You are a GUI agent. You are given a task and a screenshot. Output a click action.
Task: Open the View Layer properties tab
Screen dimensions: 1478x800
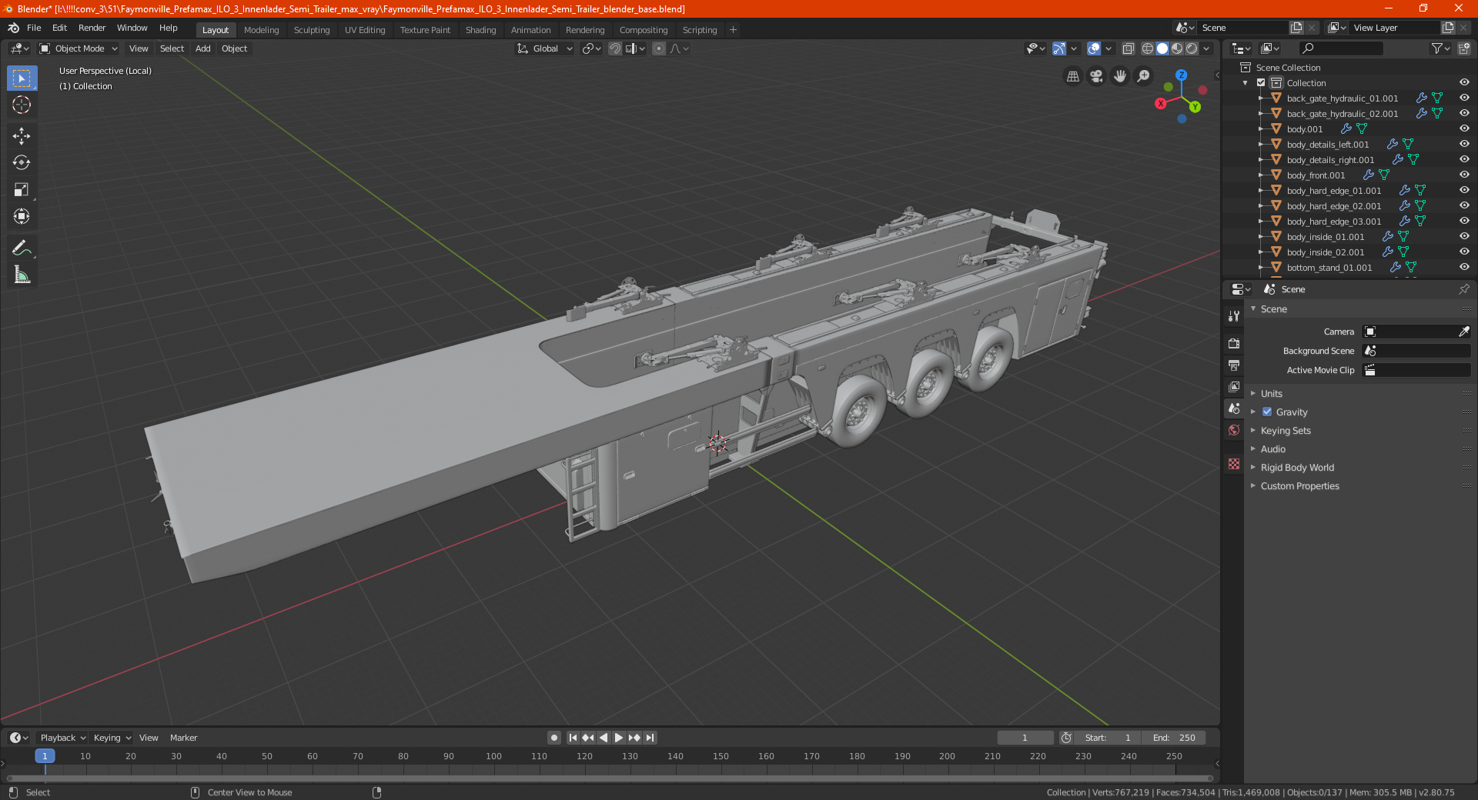(x=1234, y=386)
